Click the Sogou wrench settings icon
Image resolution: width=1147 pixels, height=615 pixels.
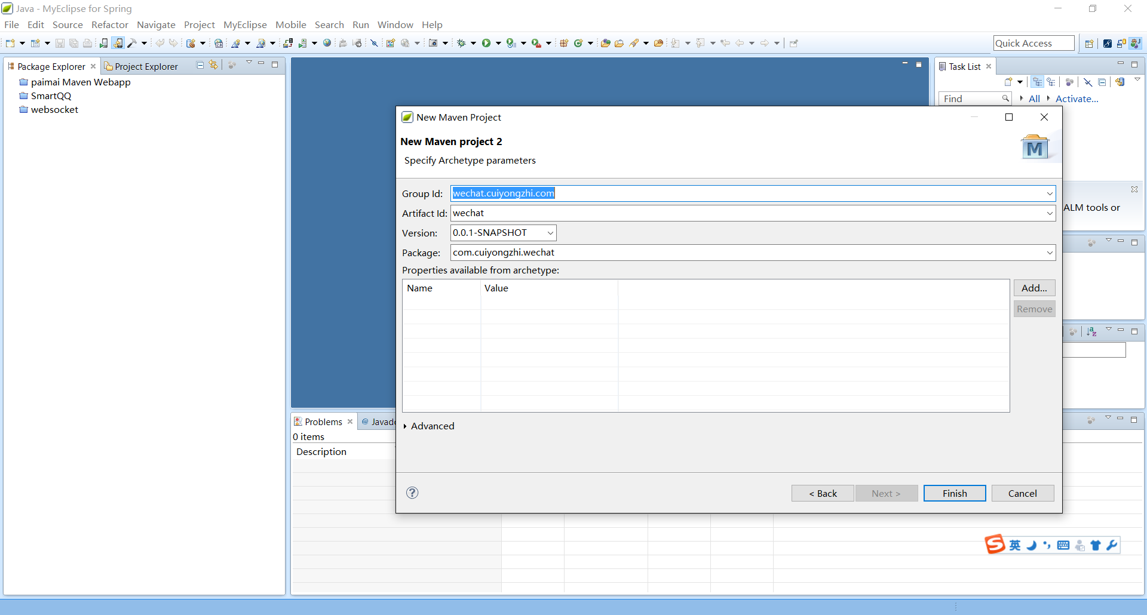coord(1112,545)
